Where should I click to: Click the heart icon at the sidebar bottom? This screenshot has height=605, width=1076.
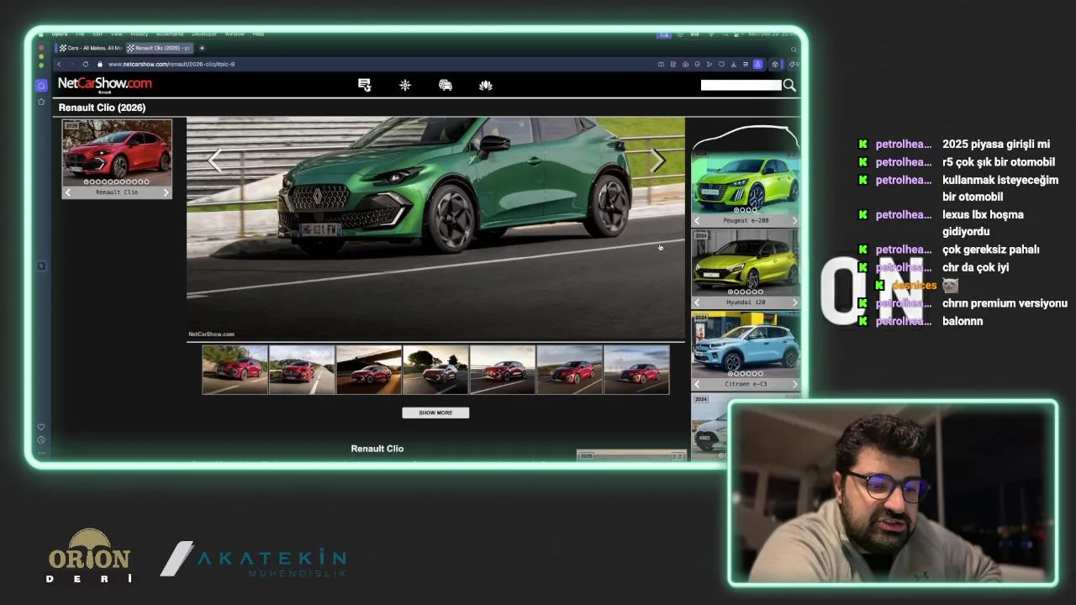41,427
